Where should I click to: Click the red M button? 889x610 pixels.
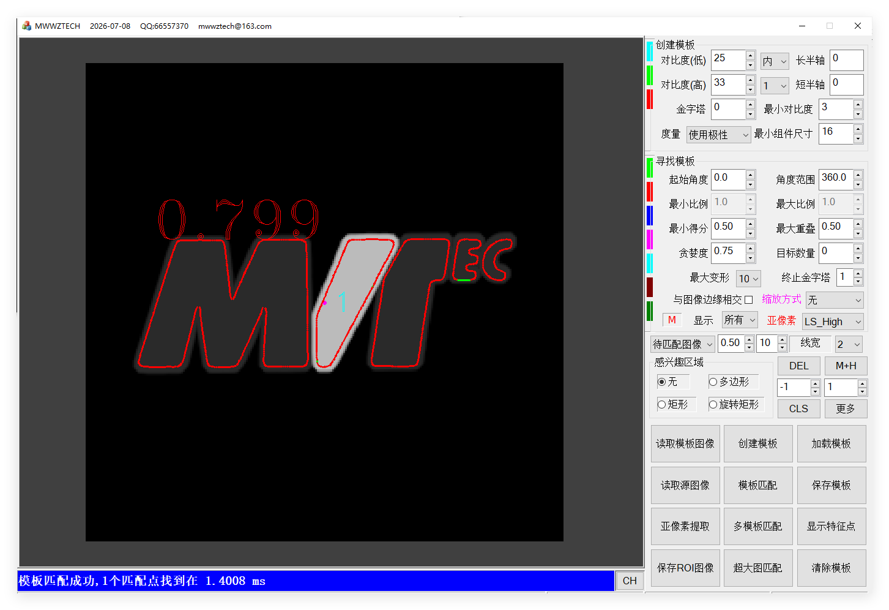[672, 320]
